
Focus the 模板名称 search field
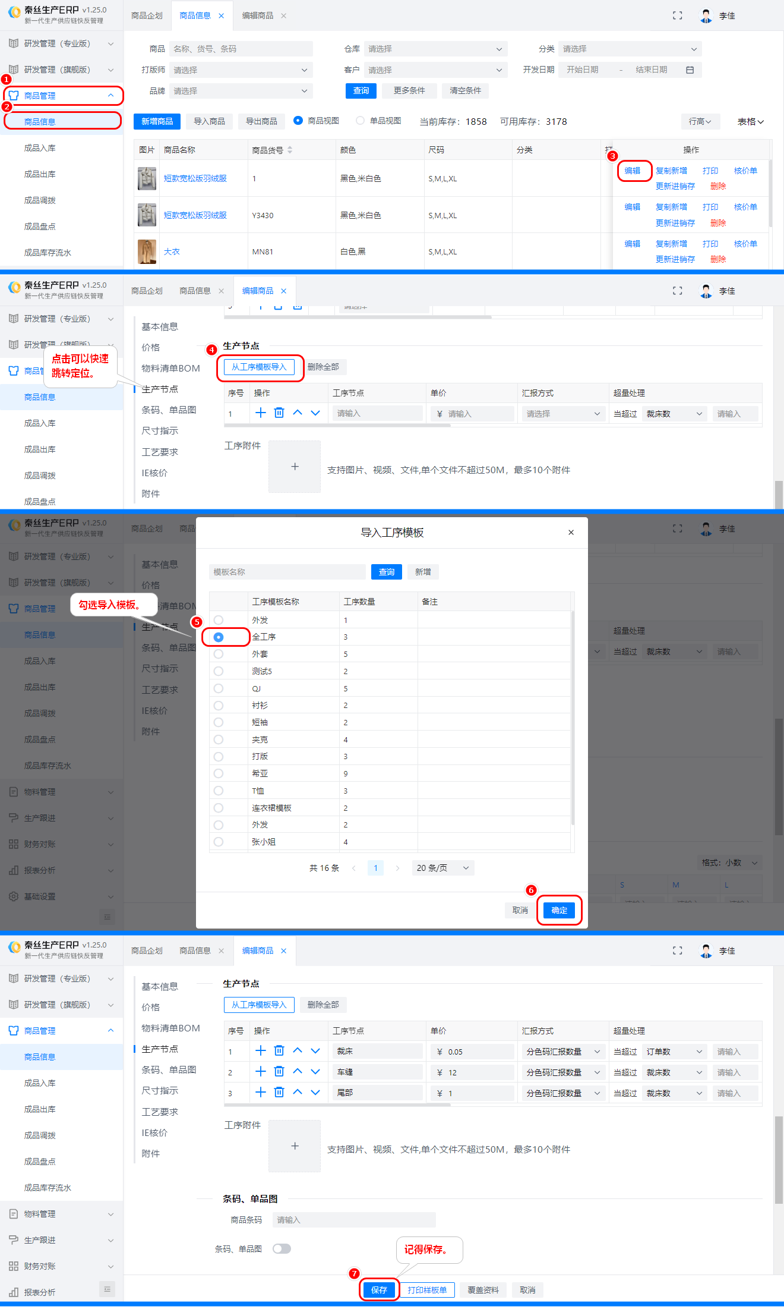[x=287, y=572]
